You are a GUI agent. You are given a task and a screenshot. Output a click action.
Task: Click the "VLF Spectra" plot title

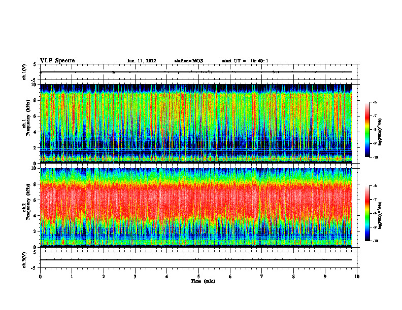(x=57, y=61)
